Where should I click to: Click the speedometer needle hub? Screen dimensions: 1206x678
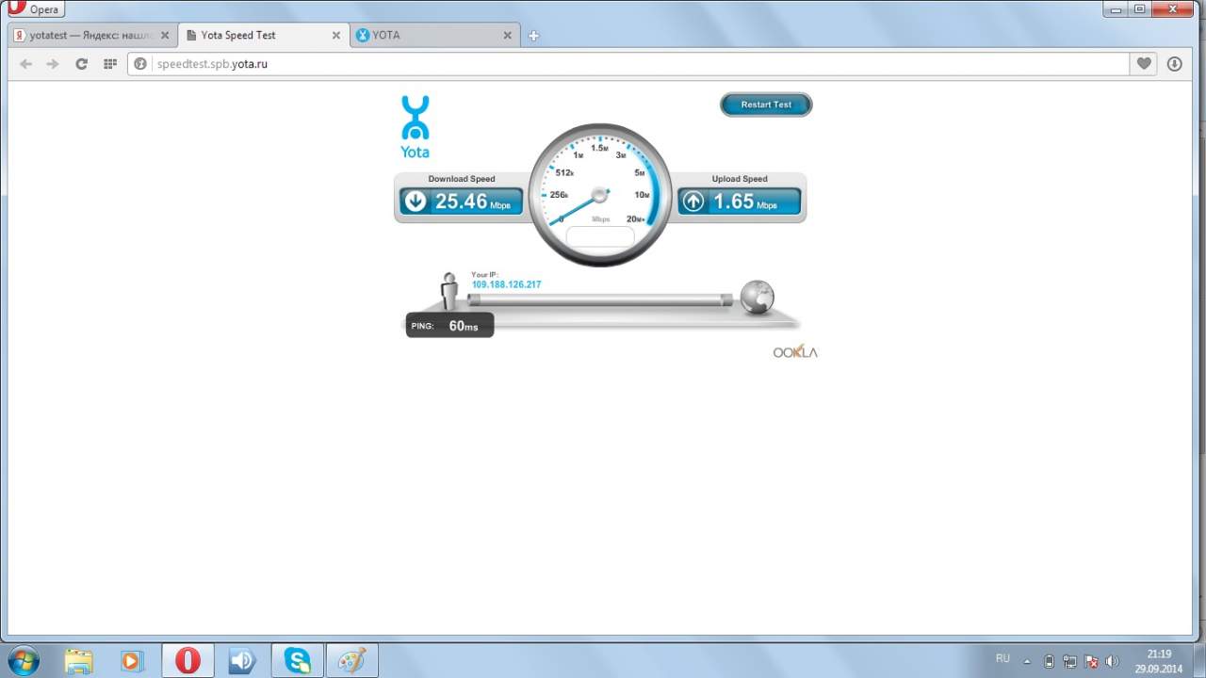pos(600,195)
